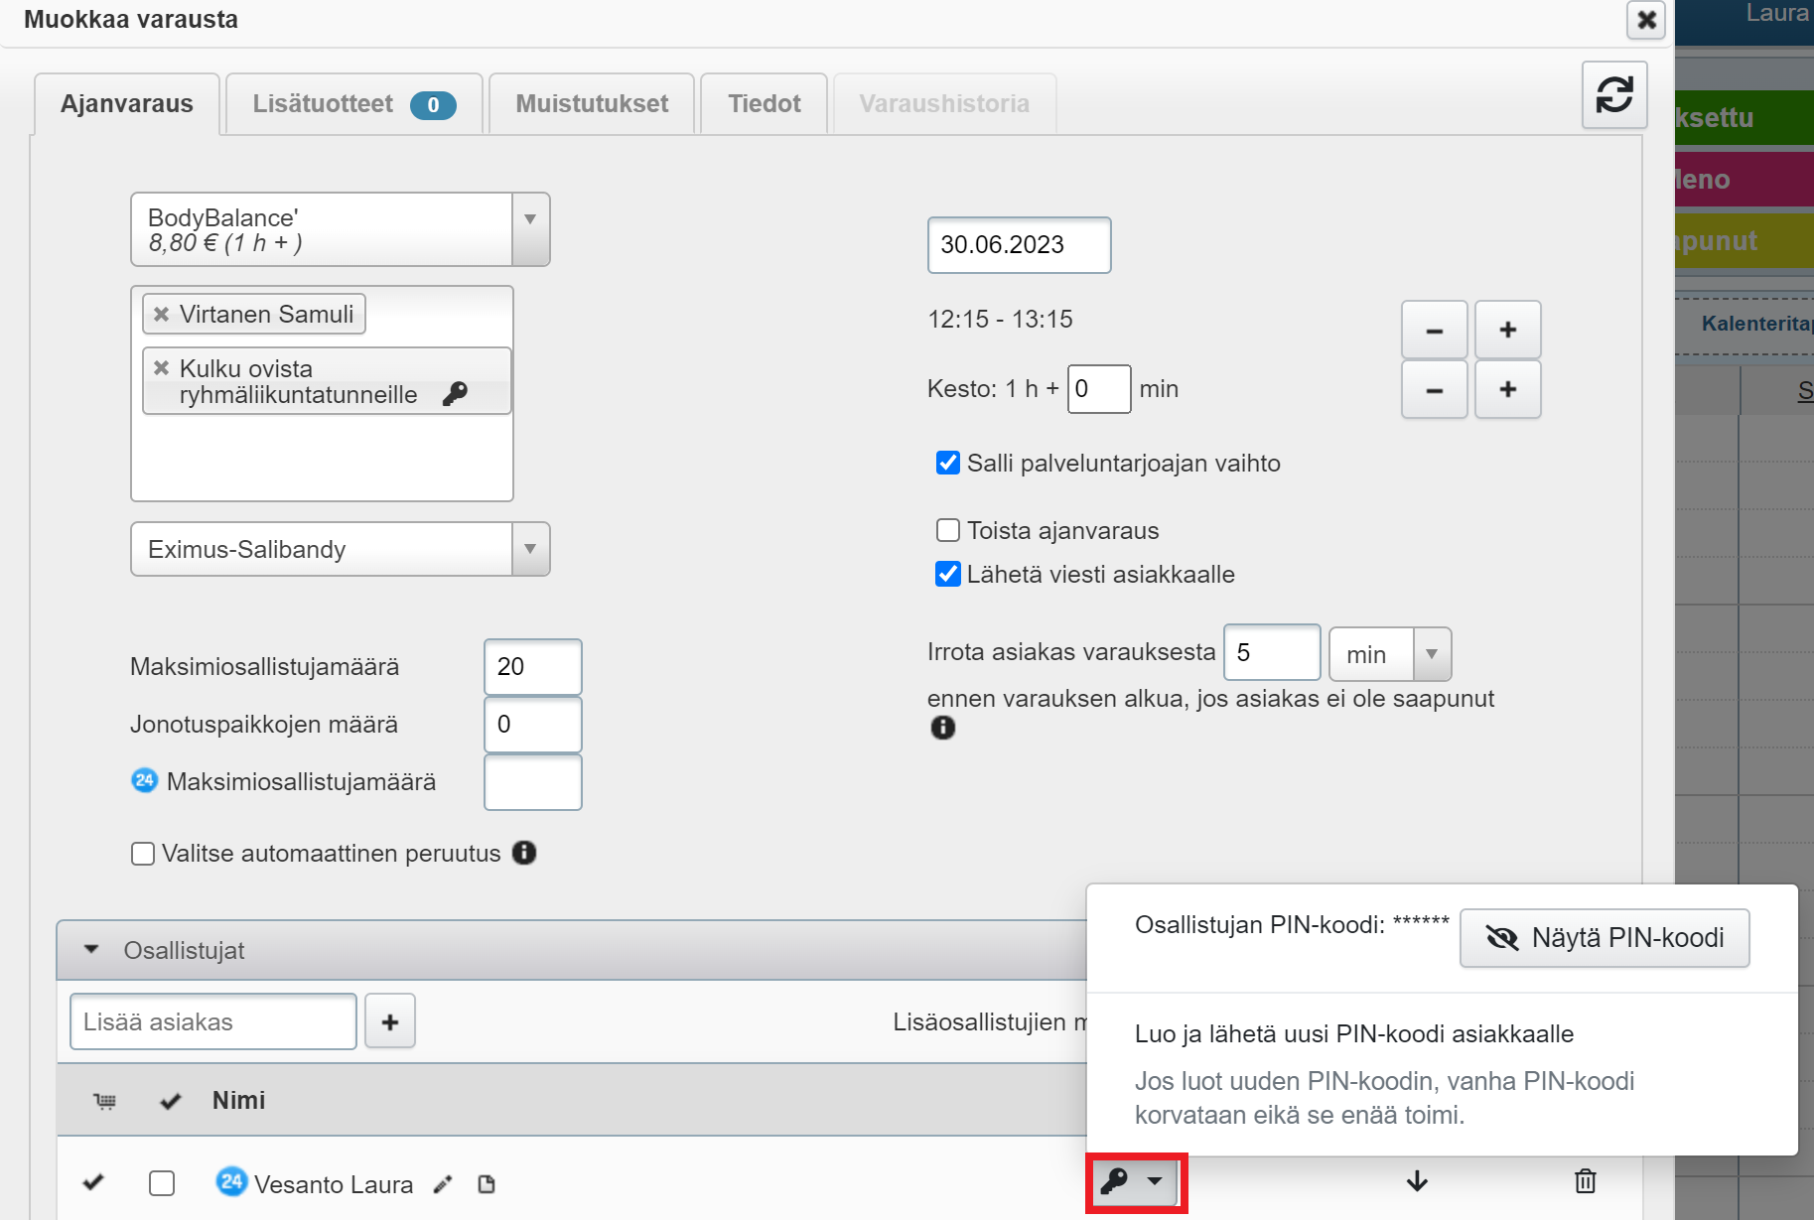Screen dimensions: 1814x1220
Task: Click down arrow icon in participant row
Action: (x=1417, y=1181)
